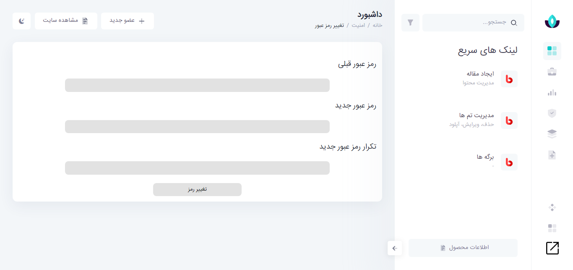Click the briefcase icon in the sidebar
The width and height of the screenshot is (573, 270).
pyautogui.click(x=552, y=72)
